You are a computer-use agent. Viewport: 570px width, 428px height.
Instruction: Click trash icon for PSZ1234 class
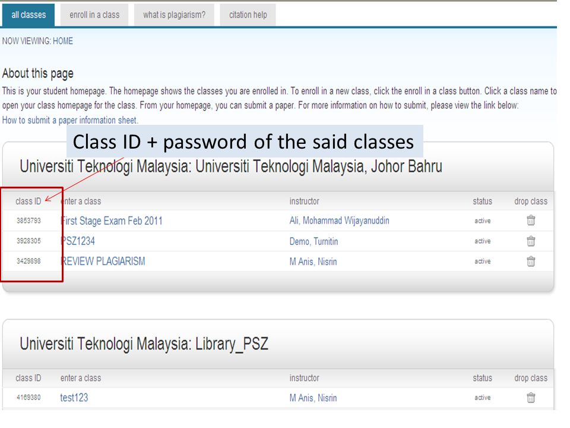(531, 241)
